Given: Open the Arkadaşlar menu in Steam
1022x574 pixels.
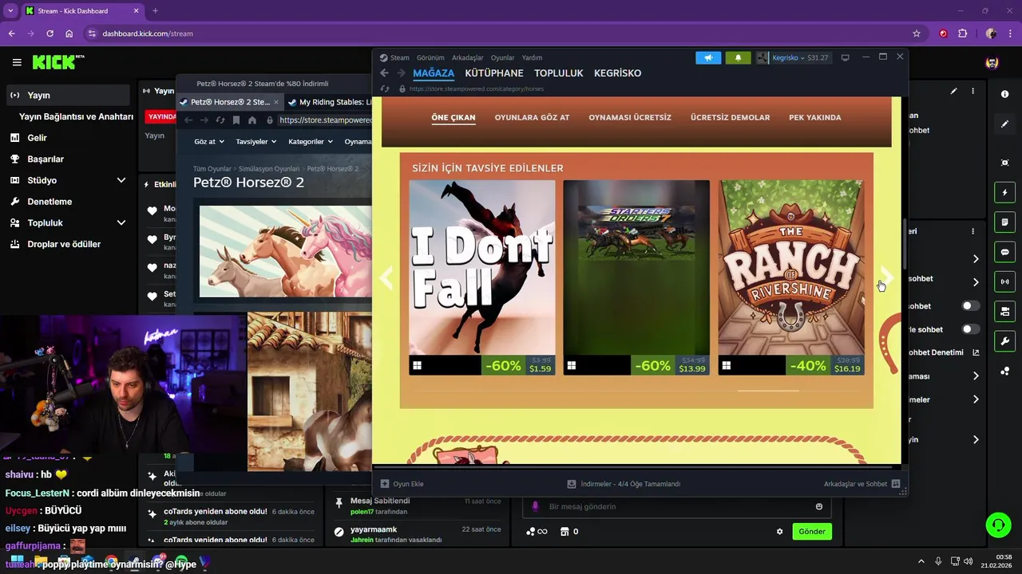Looking at the screenshot, I should (x=468, y=57).
